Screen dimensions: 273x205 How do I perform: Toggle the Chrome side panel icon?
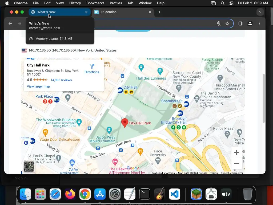click(x=240, y=23)
